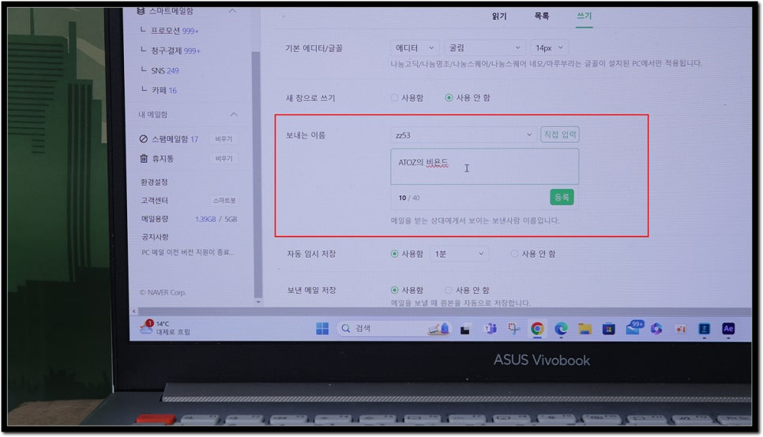763x437 pixels.
Task: Open Microsoft Store from the taskbar
Action: (x=608, y=329)
